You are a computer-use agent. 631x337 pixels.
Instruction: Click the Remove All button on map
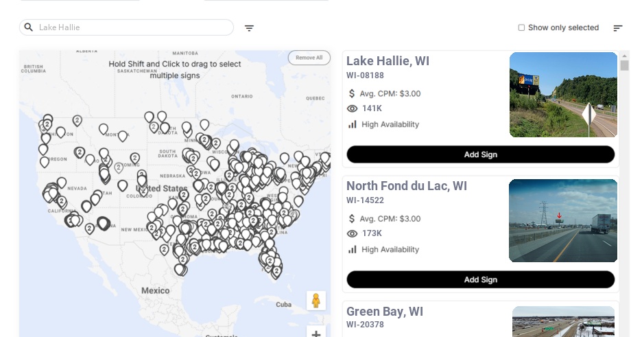pos(309,58)
